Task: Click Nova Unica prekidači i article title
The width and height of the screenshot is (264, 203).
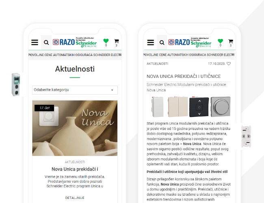Action: 75,169
